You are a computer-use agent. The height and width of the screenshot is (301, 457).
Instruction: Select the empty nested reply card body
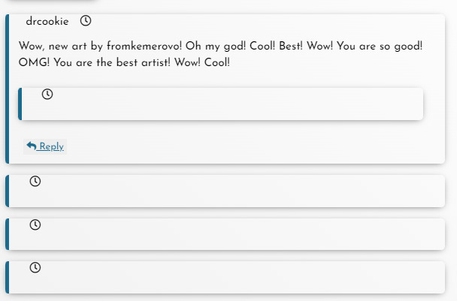pos(221,104)
